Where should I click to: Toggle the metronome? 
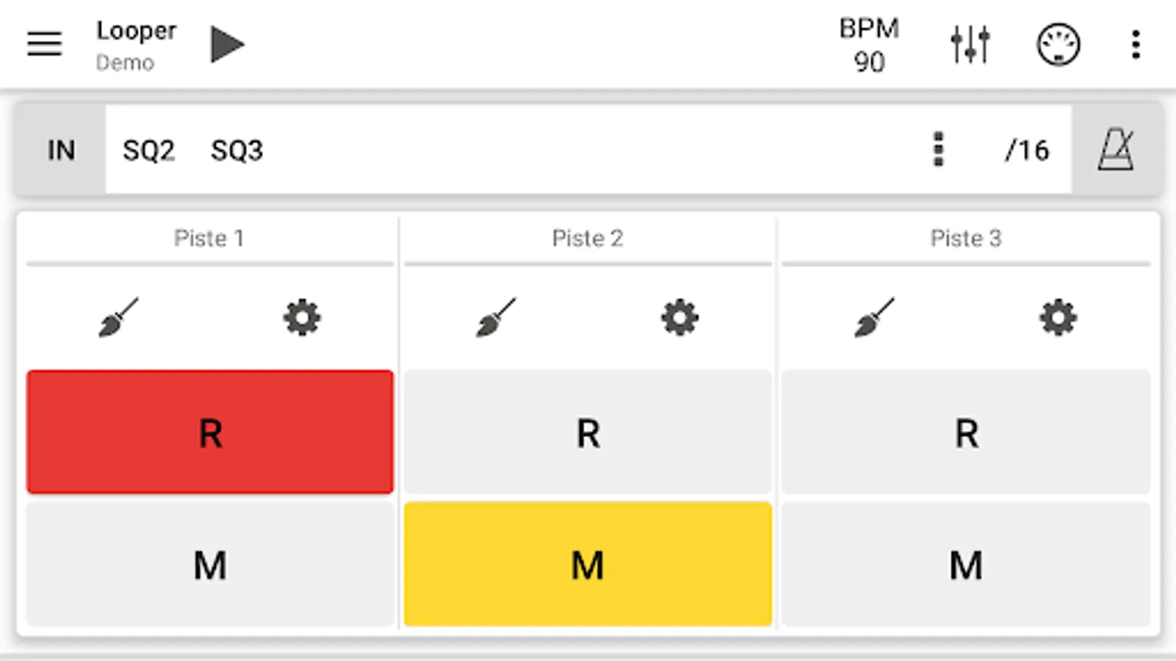pos(1116,150)
